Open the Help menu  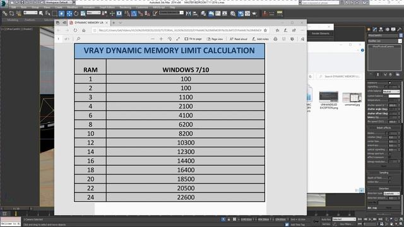point(172,8)
